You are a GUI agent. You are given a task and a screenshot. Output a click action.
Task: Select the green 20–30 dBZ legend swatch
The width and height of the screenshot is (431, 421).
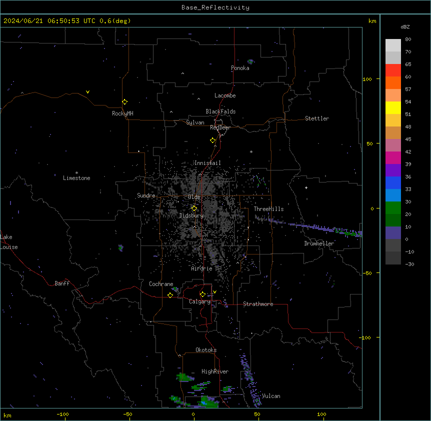click(x=393, y=208)
